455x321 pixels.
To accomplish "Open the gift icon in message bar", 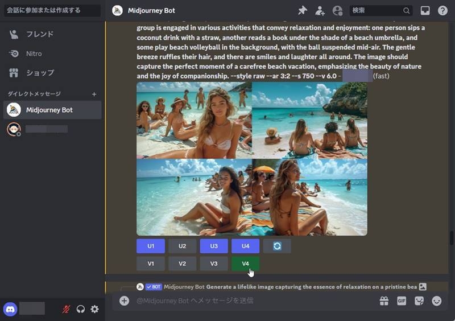I will coord(384,301).
